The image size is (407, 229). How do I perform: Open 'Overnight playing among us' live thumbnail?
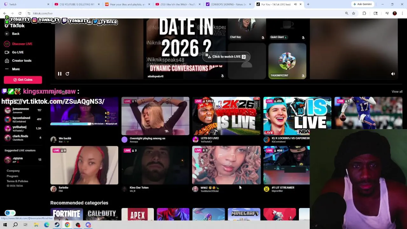(155, 116)
